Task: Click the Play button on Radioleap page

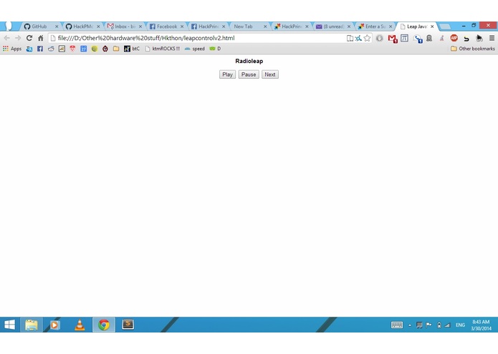Action: (x=227, y=75)
